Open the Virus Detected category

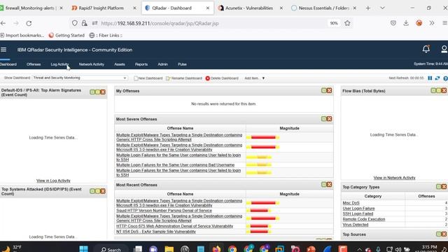pos(356,225)
